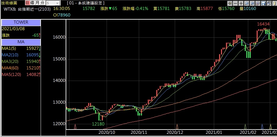This screenshot has height=137, width=277.
Task: Click the 量10160 volume value
Action: (x=248, y=8)
